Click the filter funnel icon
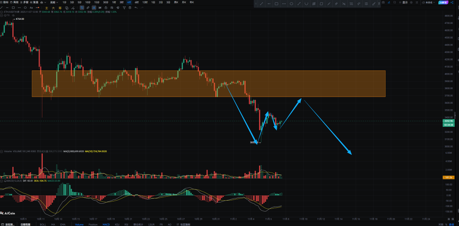The image size is (459, 226). pyautogui.click(x=124, y=8)
